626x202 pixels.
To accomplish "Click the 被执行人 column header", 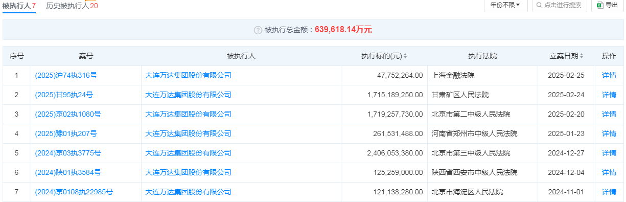I will pos(241,56).
